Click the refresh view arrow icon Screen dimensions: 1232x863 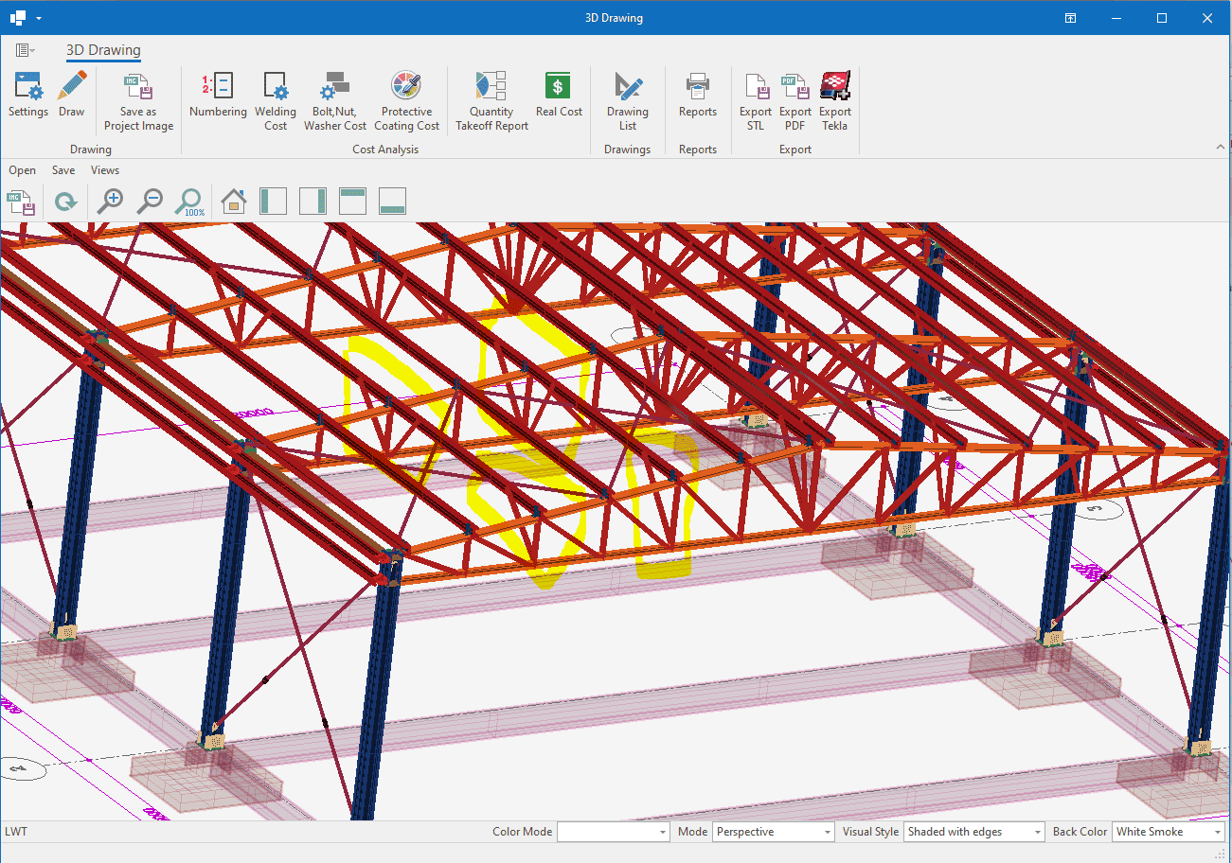(x=65, y=201)
